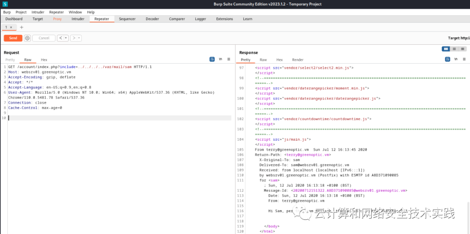The height and width of the screenshot is (234, 470).
Task: Switch to the Sequencer tab
Action: tap(127, 19)
